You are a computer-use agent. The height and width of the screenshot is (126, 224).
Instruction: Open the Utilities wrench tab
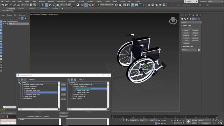click(x=201, y=15)
